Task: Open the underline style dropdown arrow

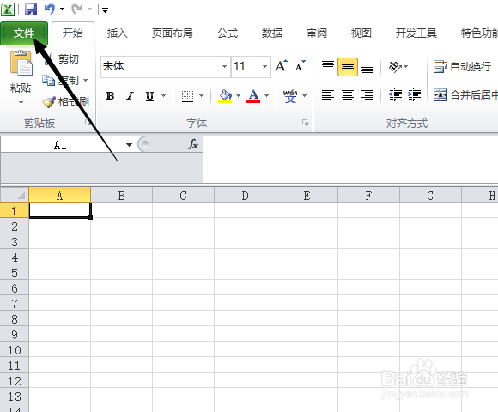Action: 163,95
